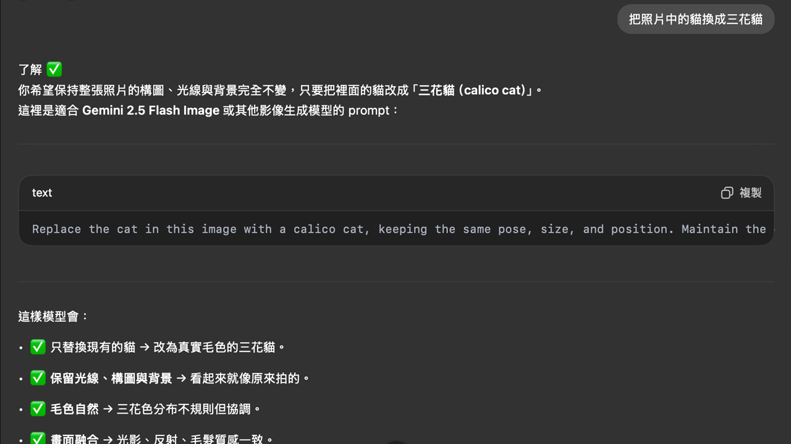Click the 'text' language label of the code block
The width and height of the screenshot is (791, 444).
[42, 193]
